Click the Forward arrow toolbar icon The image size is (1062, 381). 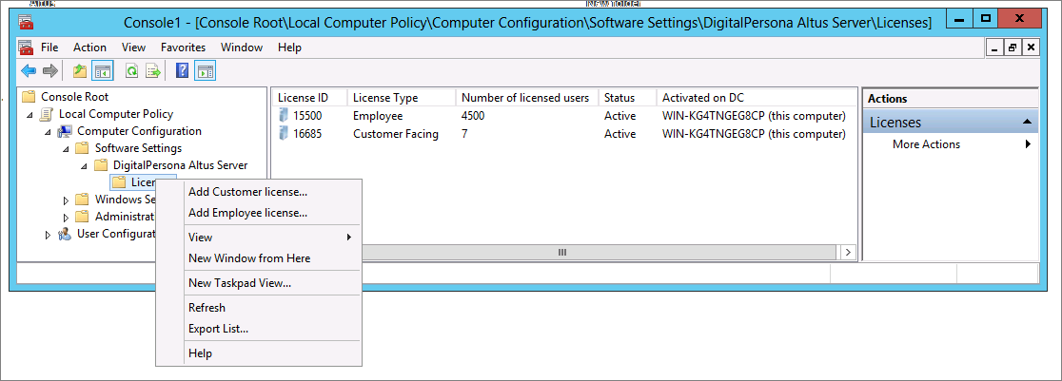coord(49,70)
